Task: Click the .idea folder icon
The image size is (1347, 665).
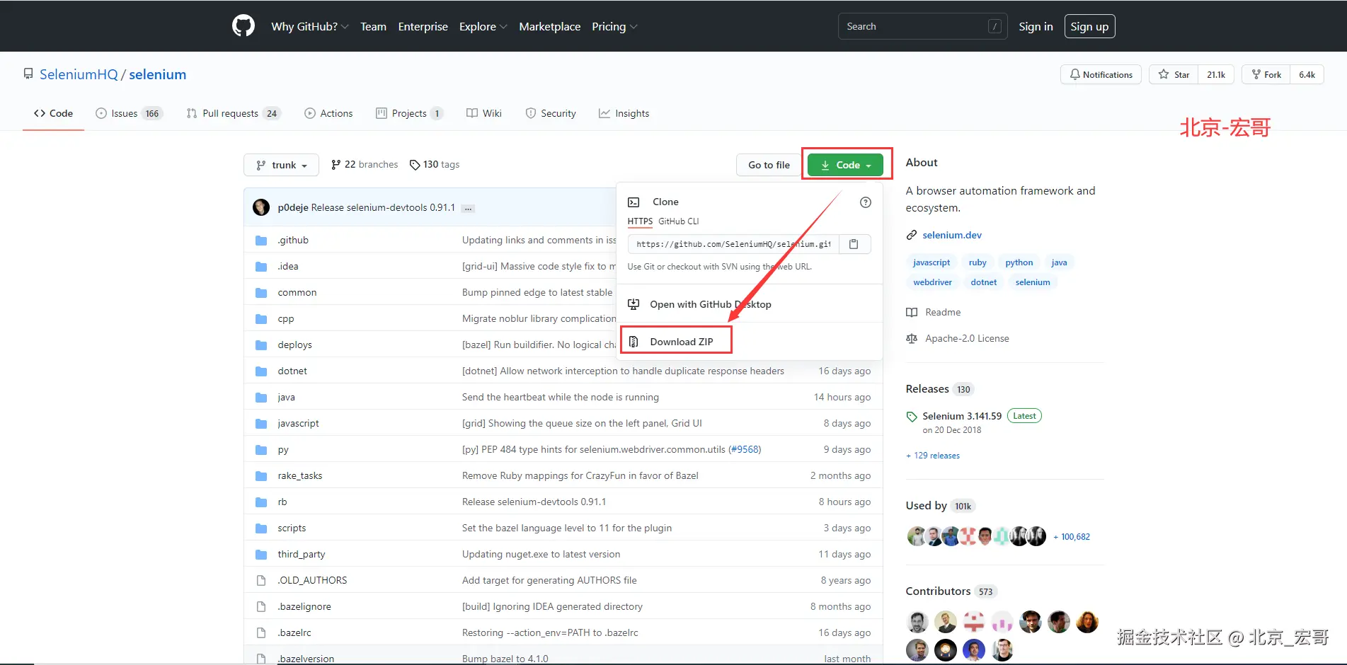Action: click(x=261, y=267)
